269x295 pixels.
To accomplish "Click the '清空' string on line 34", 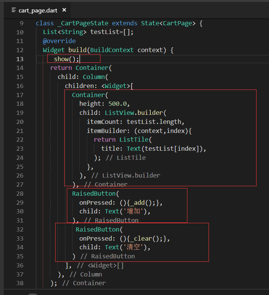I will coord(133,247).
